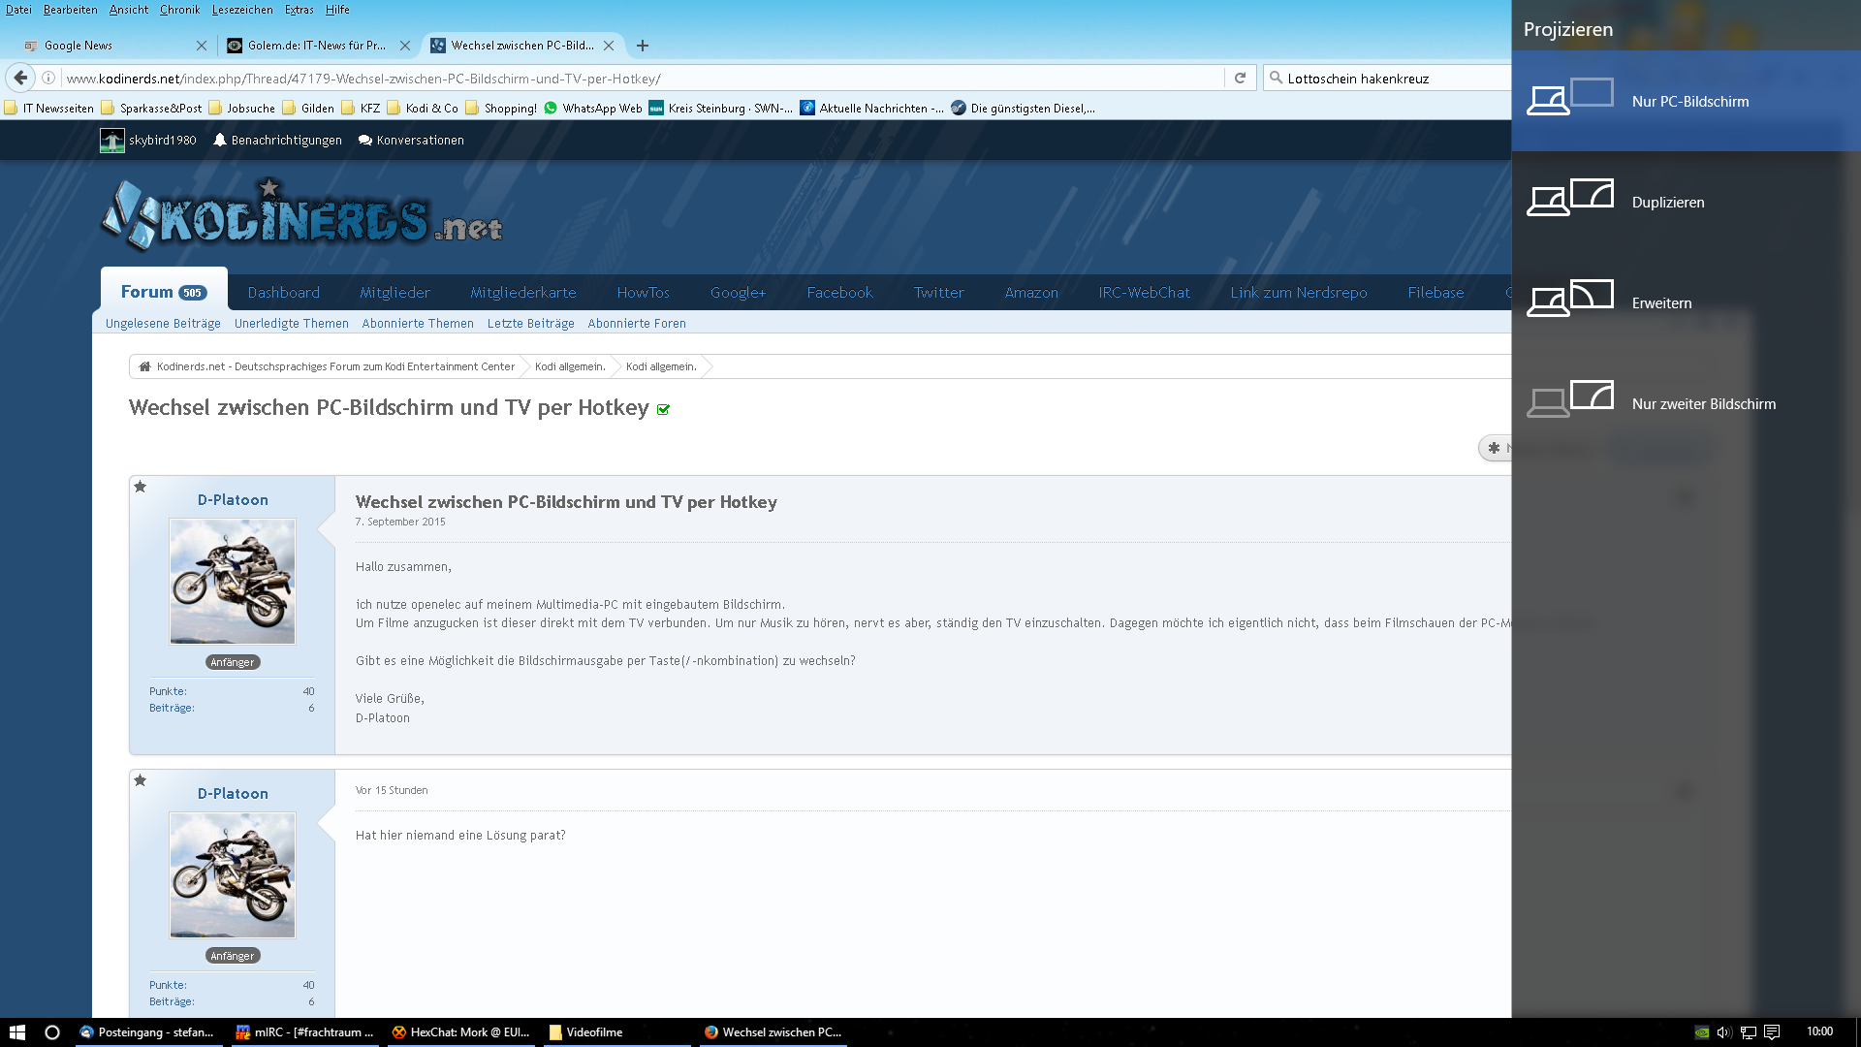Open Jobsuche bookmark folder
This screenshot has width=1861, height=1047.
pos(242,108)
